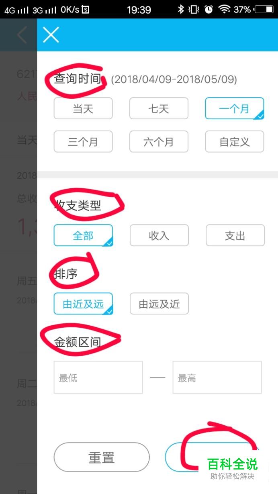278x494 pixels.
Task: Select 七天 time range option
Action: (159, 108)
